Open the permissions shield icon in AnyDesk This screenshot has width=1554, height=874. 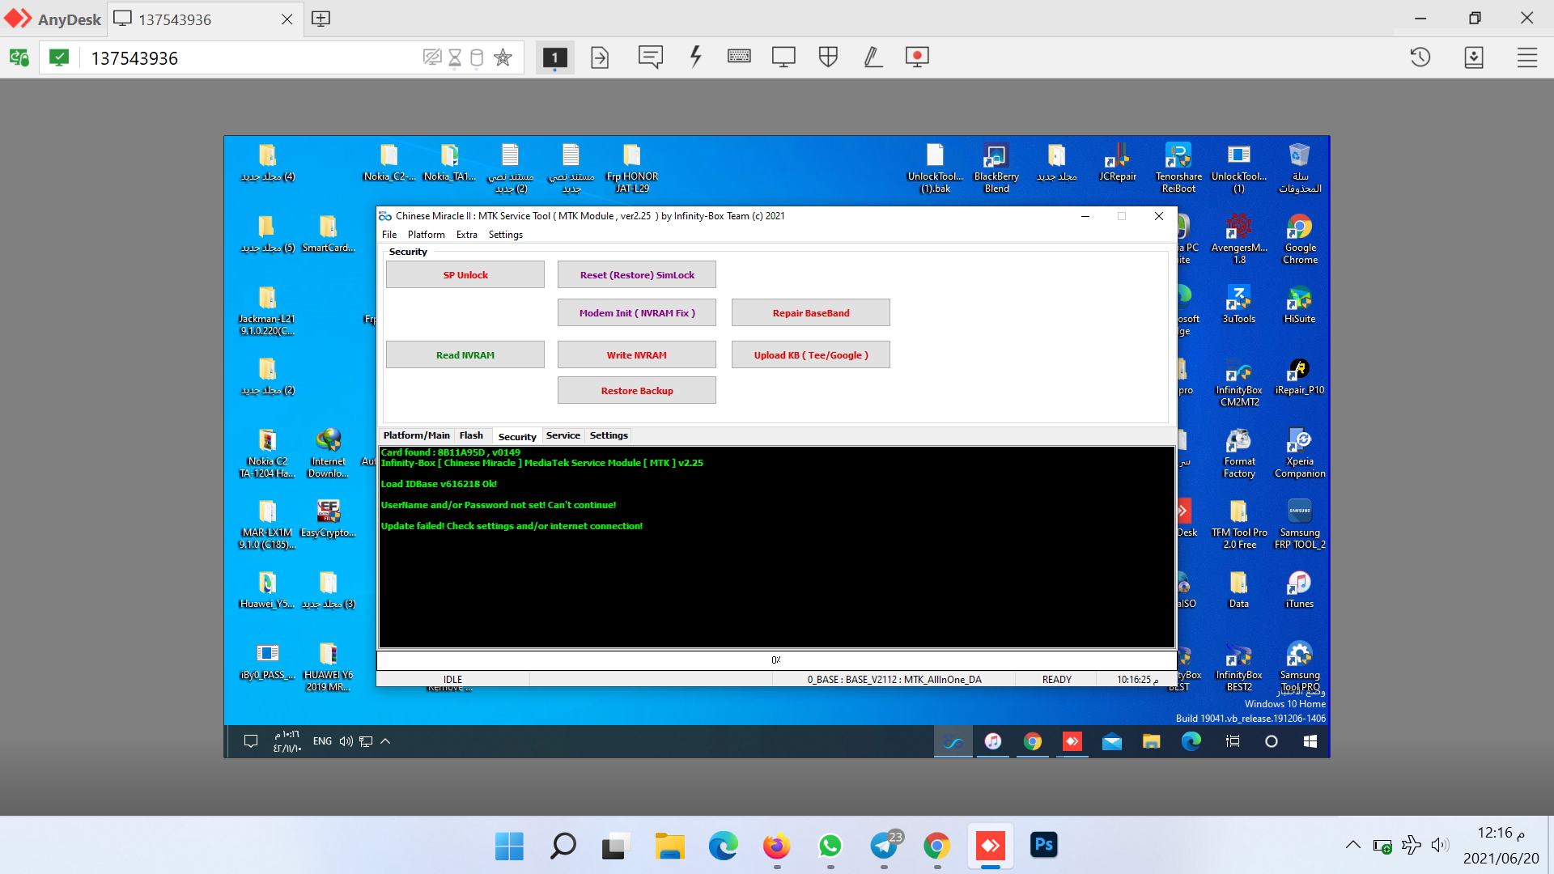828,57
